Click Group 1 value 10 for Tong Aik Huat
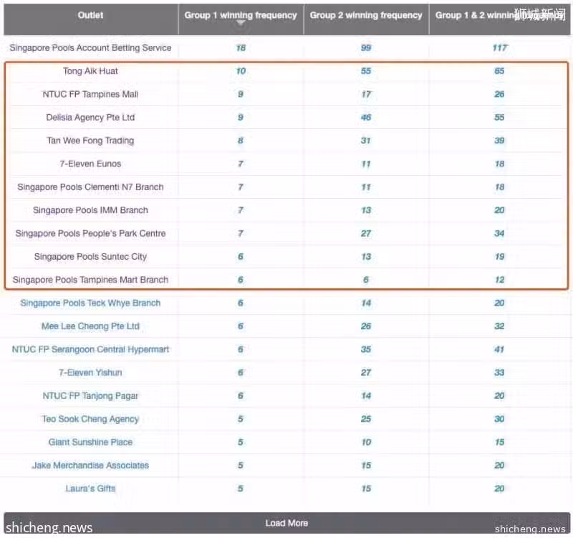573x538 pixels. tap(241, 71)
